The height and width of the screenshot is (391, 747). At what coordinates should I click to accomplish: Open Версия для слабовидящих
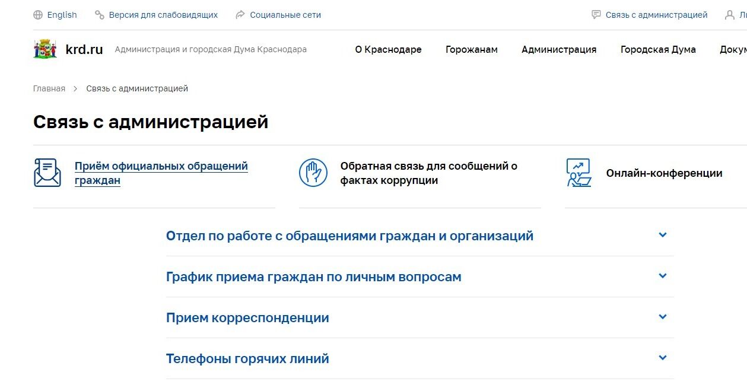(x=163, y=15)
